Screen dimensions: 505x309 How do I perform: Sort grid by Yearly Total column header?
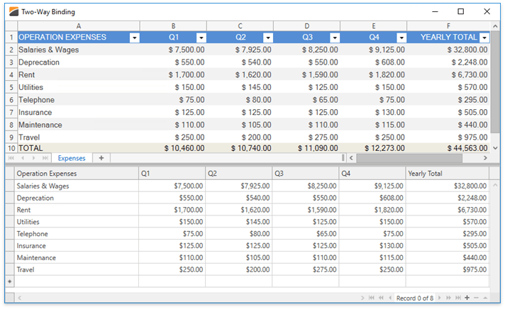tap(448, 174)
